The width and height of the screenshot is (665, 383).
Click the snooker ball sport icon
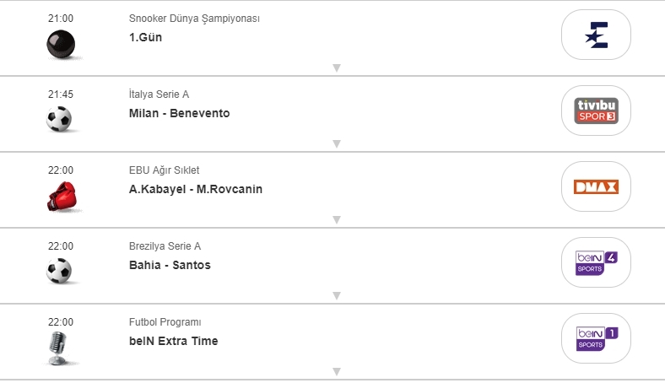[x=61, y=43]
